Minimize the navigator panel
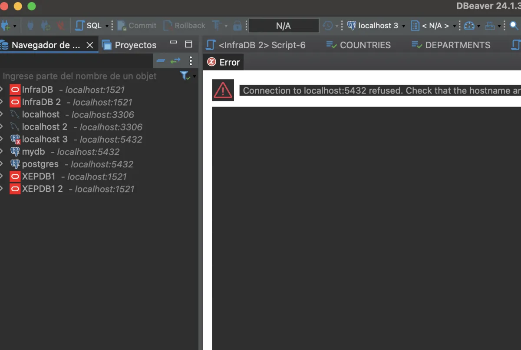 point(173,43)
